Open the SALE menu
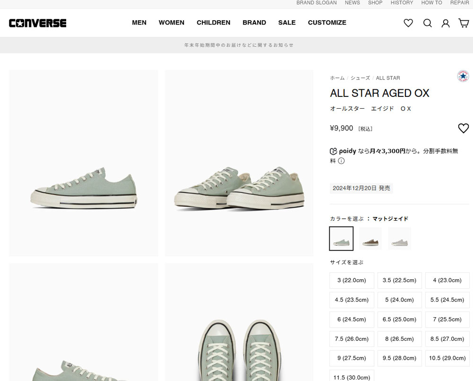The height and width of the screenshot is (381, 473). [x=287, y=23]
